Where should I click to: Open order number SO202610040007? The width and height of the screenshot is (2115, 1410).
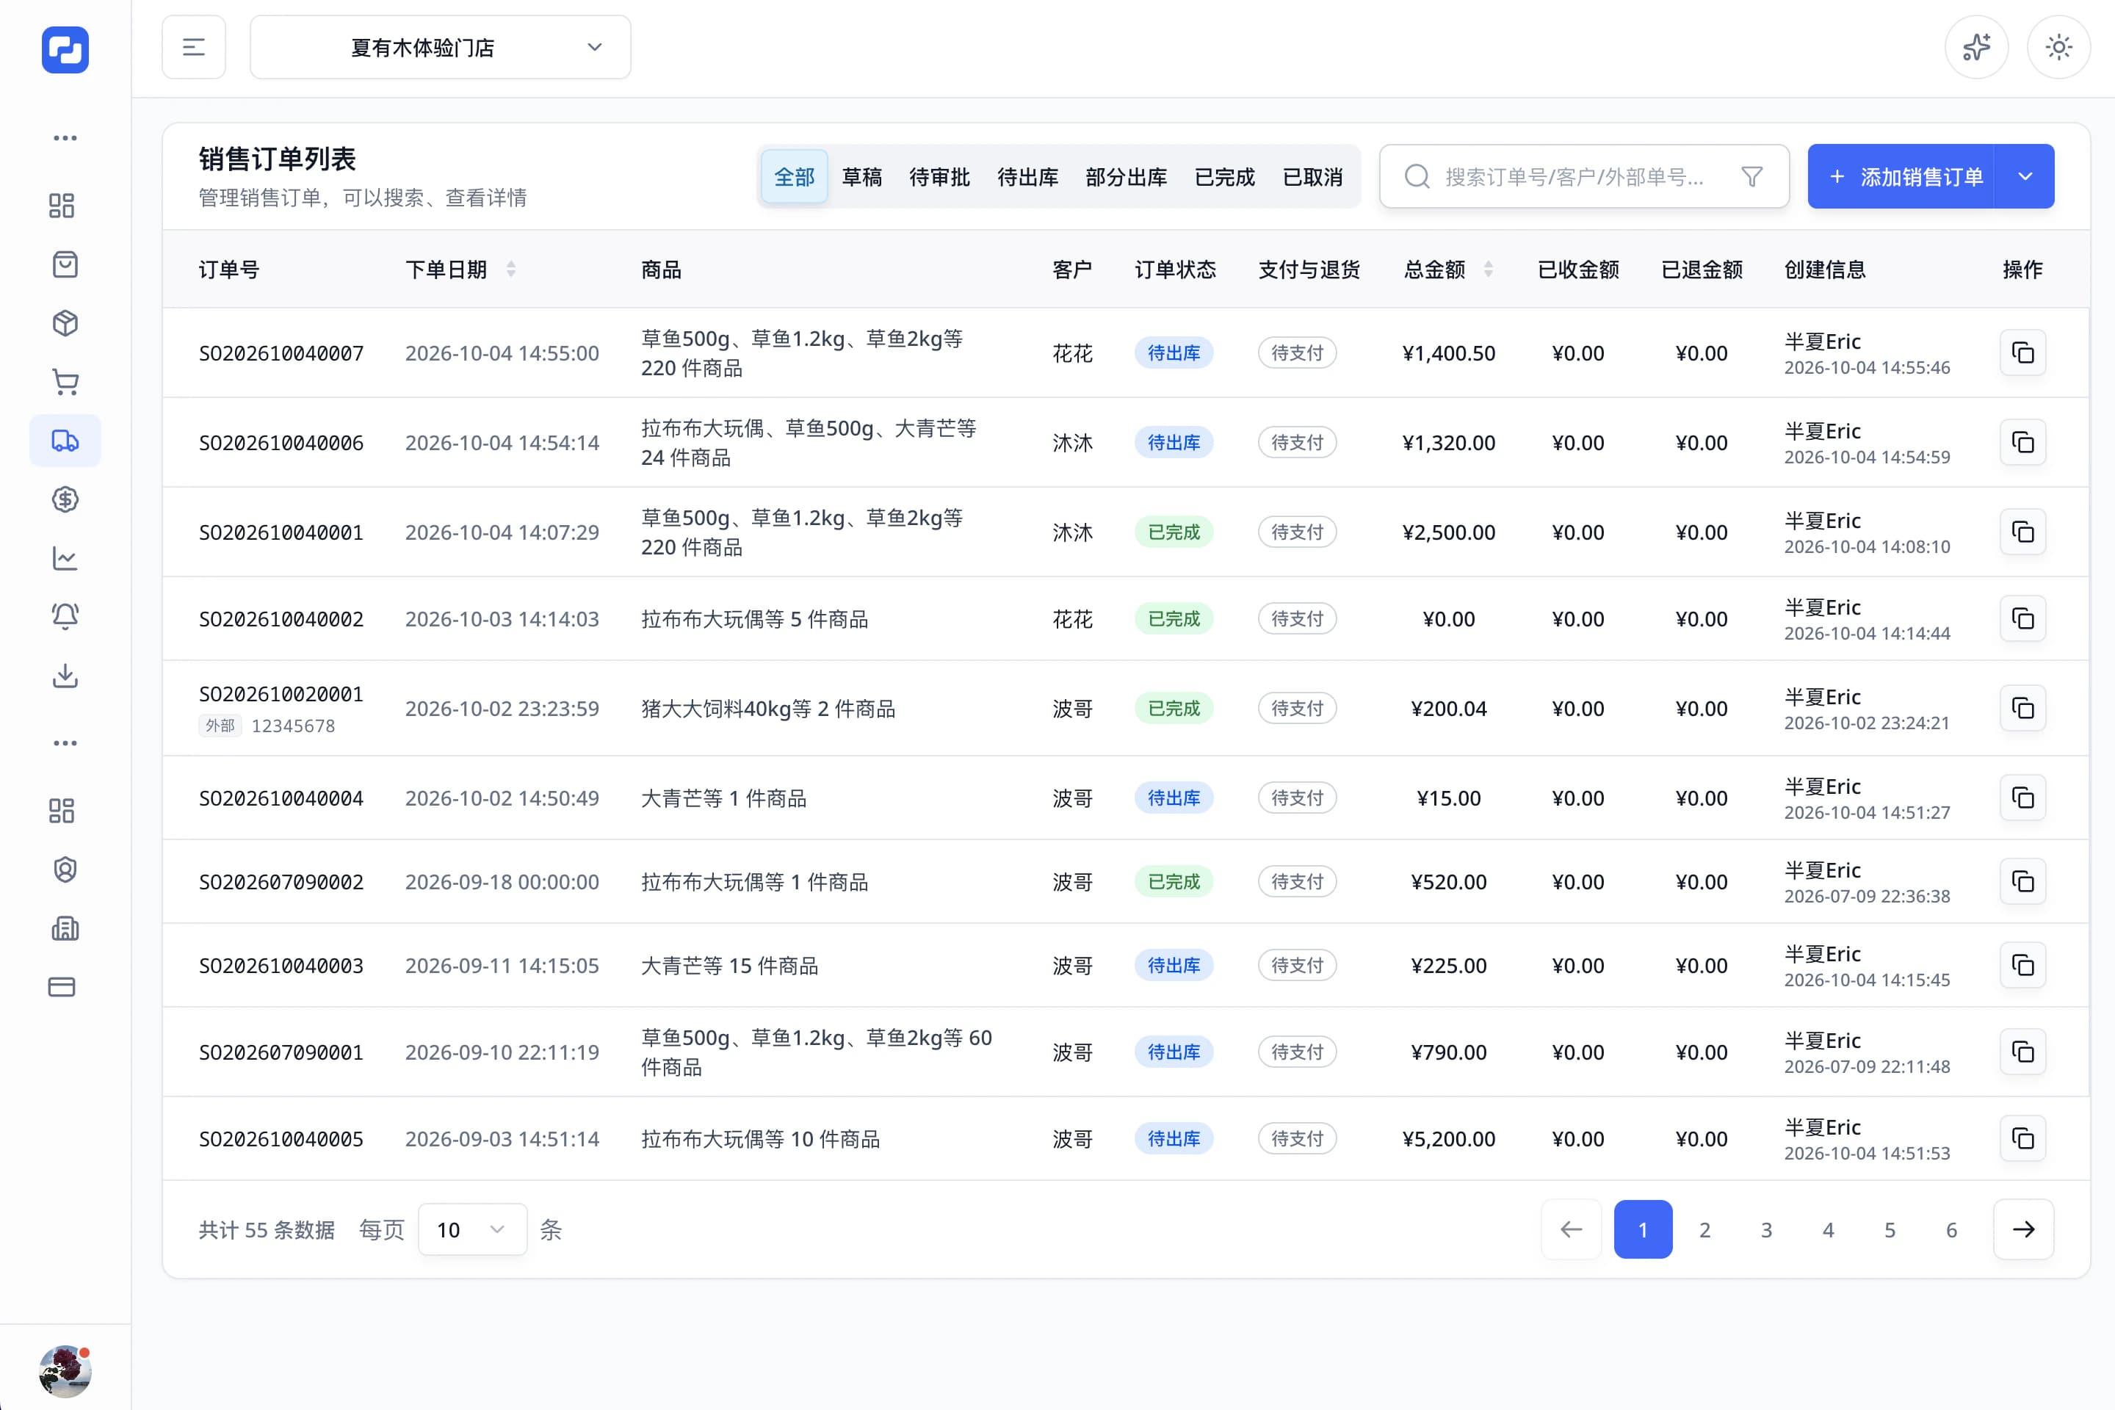pos(281,352)
